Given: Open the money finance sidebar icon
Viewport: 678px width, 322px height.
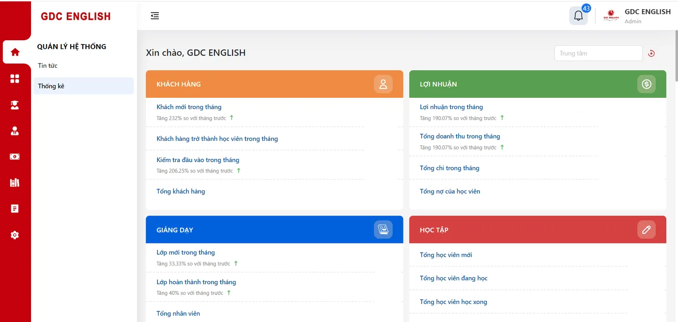Looking at the screenshot, I should tap(15, 156).
